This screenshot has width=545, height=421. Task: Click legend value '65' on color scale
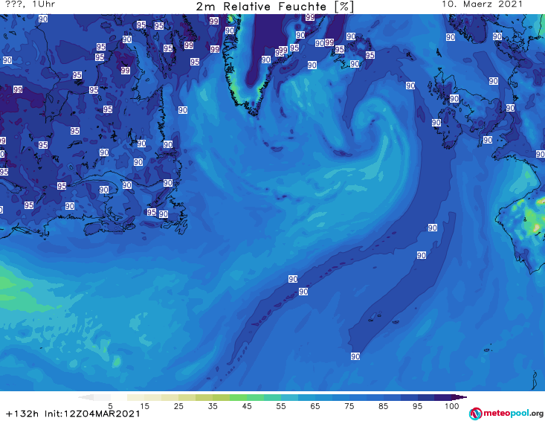(315, 406)
